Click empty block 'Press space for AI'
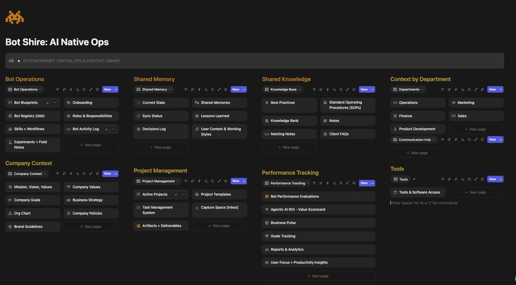 tap(424, 203)
